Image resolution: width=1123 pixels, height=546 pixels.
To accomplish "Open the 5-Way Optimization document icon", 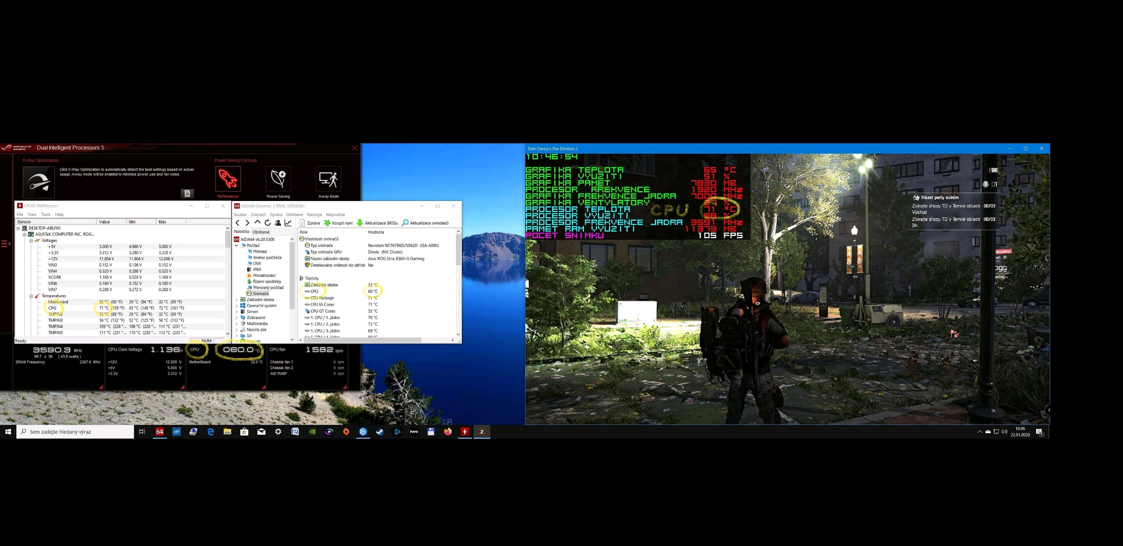I will click(187, 193).
